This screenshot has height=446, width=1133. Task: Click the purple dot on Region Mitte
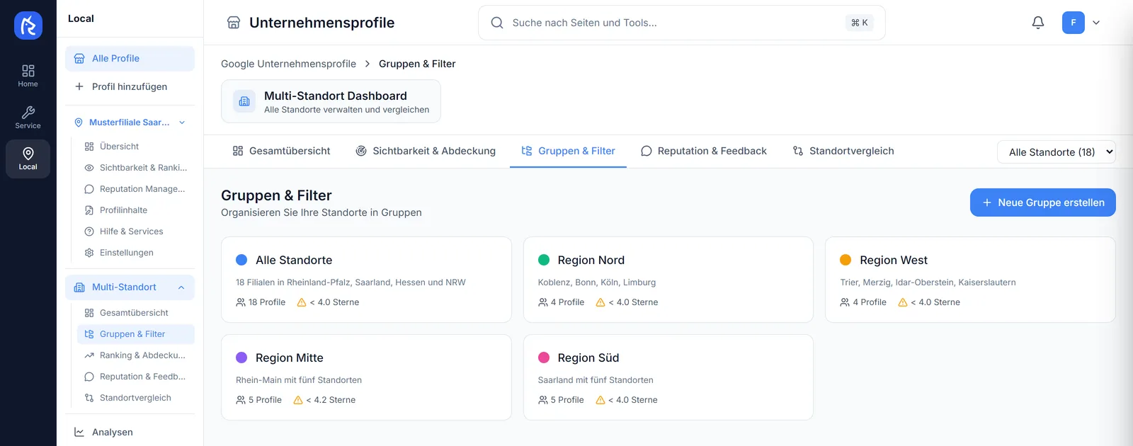point(241,358)
